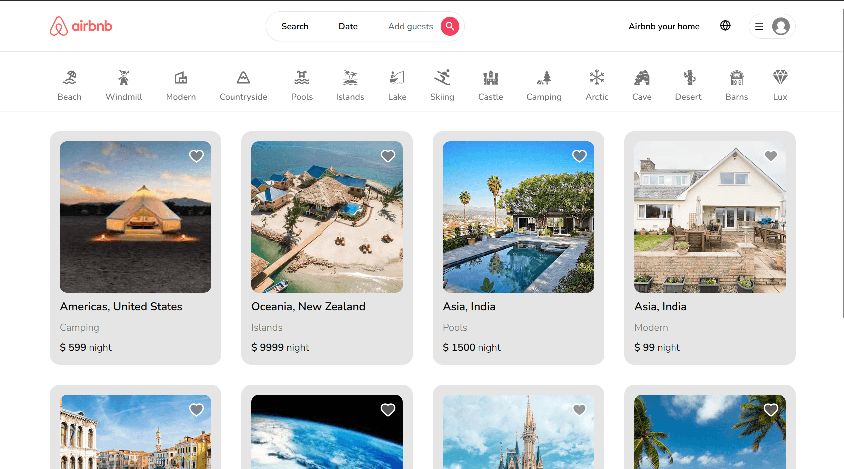Click the Airbnb logo
The image size is (844, 469).
click(81, 26)
